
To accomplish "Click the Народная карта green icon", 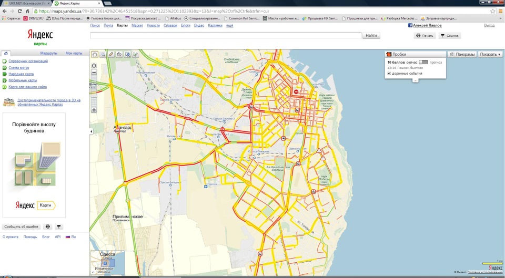I will pos(5,74).
